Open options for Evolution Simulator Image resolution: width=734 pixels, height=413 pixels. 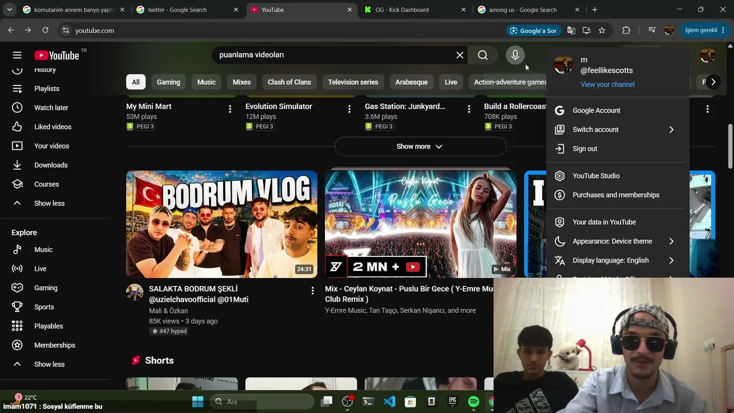coord(349,109)
